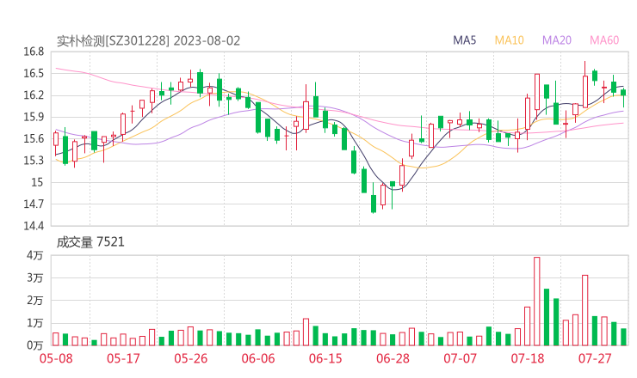Click the 05-17 date label
The width and height of the screenshot is (637, 378).
pos(123,358)
